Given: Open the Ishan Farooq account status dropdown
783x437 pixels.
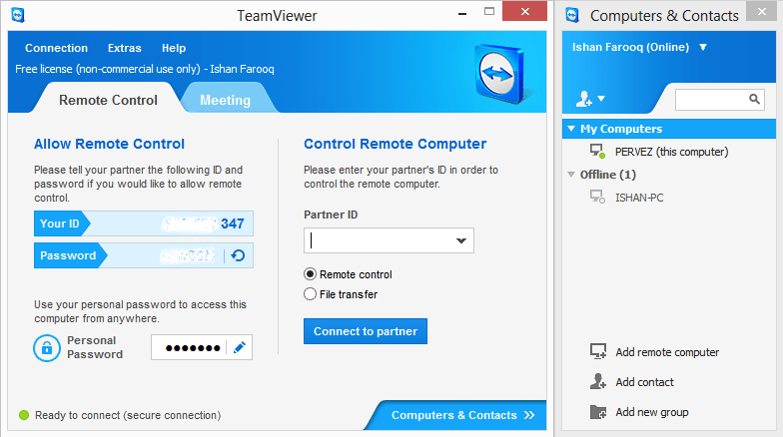Looking at the screenshot, I should point(703,47).
